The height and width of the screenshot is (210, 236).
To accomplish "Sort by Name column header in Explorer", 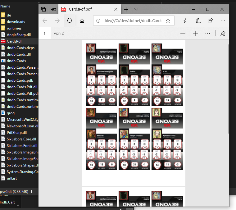I will click(x=5, y=6).
